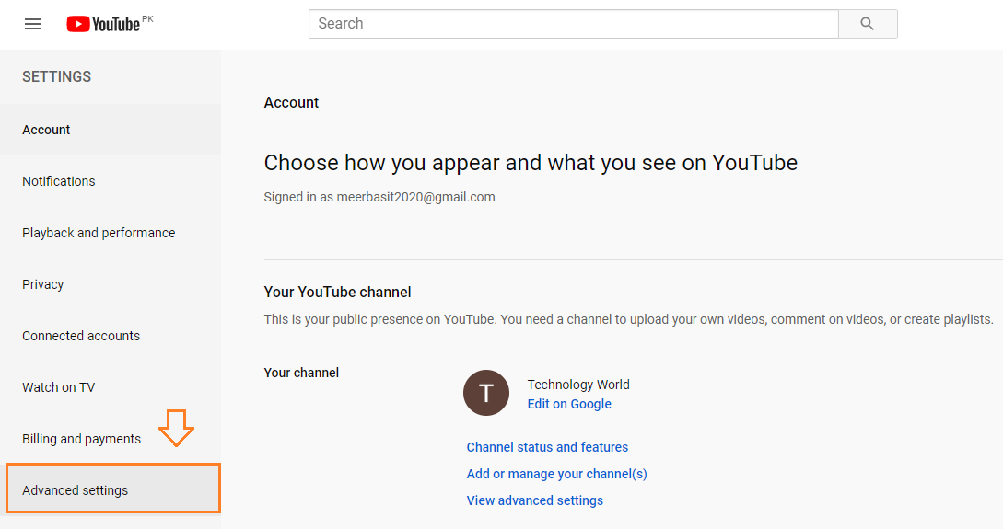Open Channel status and features link
Image resolution: width=1003 pixels, height=529 pixels.
click(x=547, y=447)
